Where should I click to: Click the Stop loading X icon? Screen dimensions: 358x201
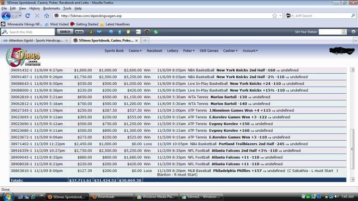pos(37,16)
